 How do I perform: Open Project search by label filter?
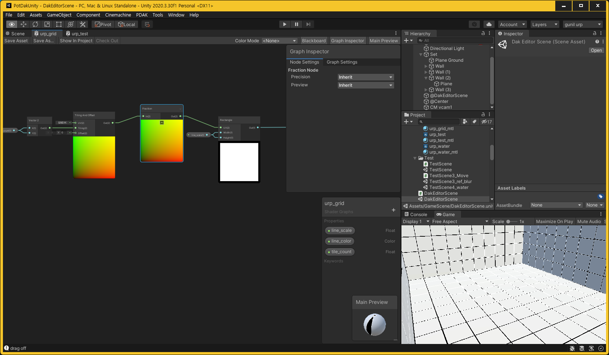click(475, 122)
